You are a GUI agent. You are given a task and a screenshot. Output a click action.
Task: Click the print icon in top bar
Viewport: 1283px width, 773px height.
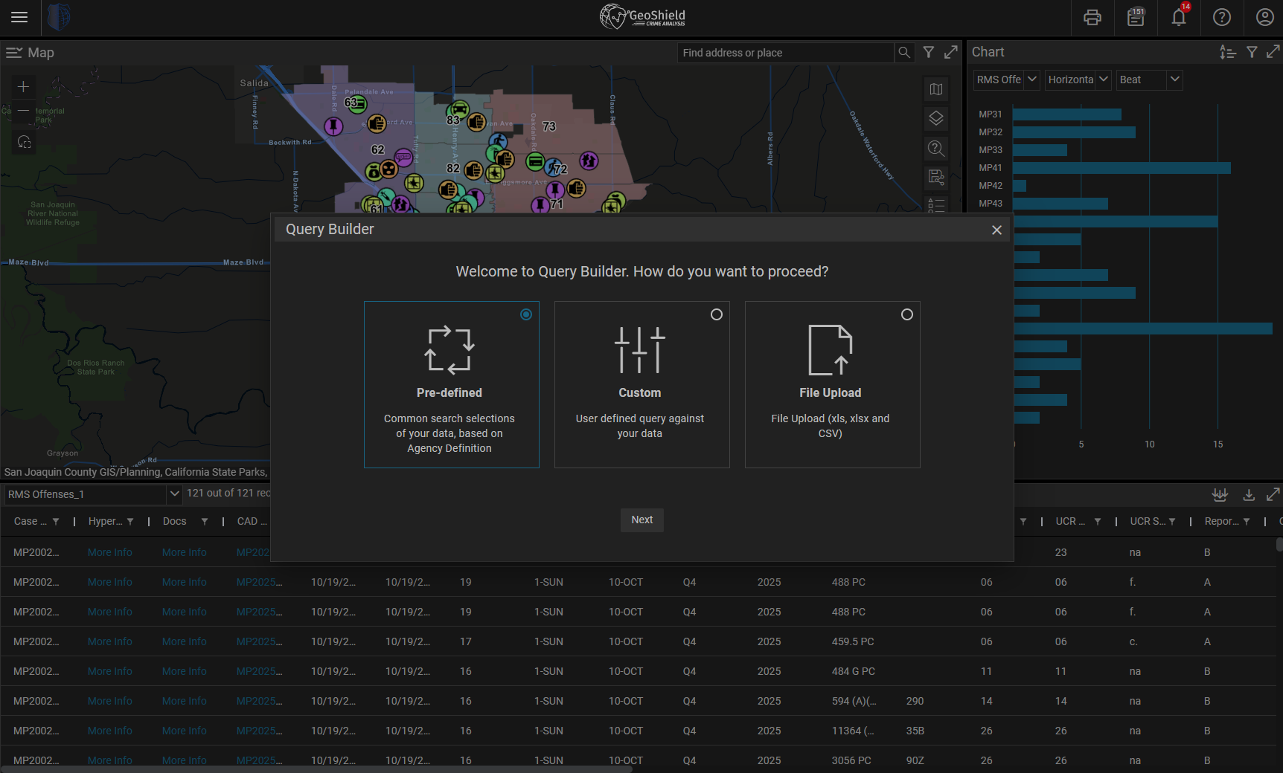[1092, 17]
